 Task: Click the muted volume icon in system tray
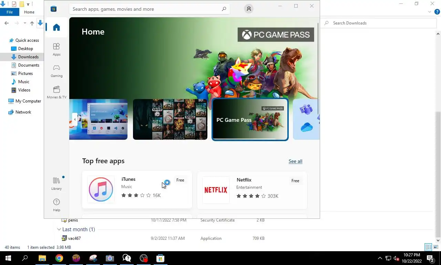coord(396,258)
